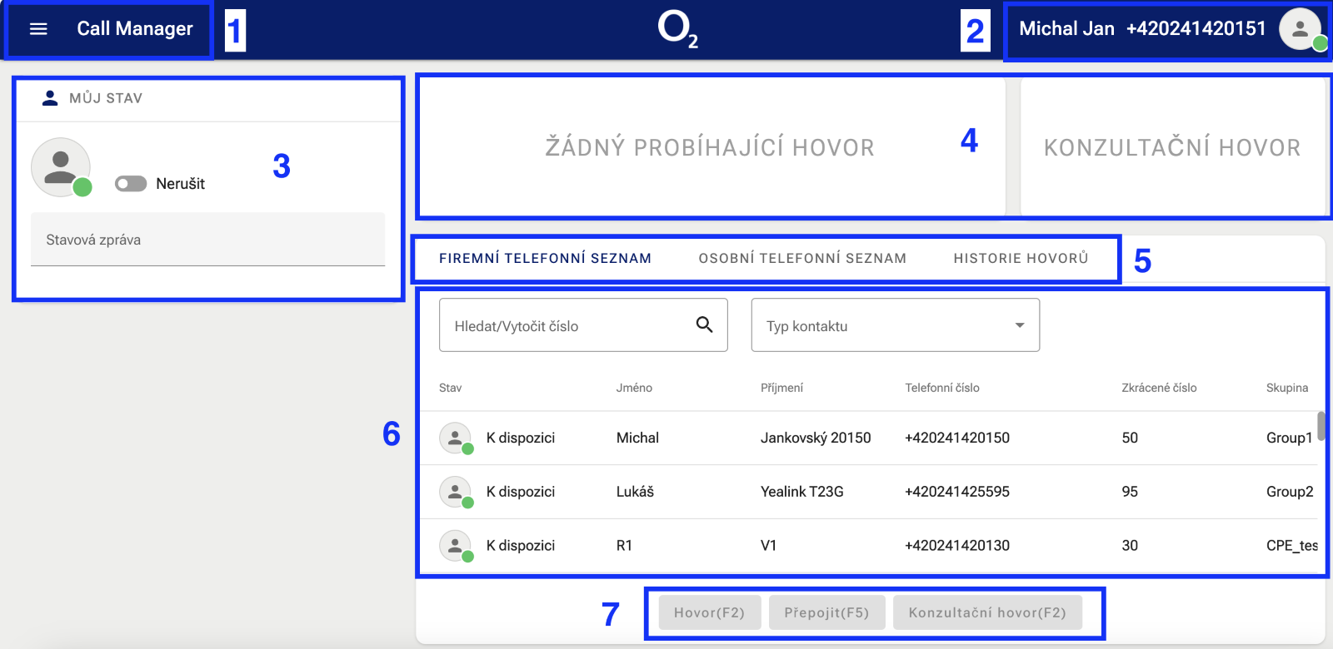Select the Firemní telefonní seznam tab
This screenshot has height=649, width=1333.
[545, 259]
